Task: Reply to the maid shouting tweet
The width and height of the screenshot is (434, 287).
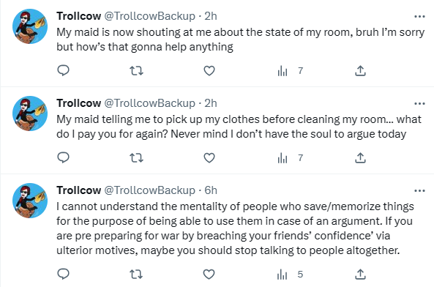Action: click(63, 70)
